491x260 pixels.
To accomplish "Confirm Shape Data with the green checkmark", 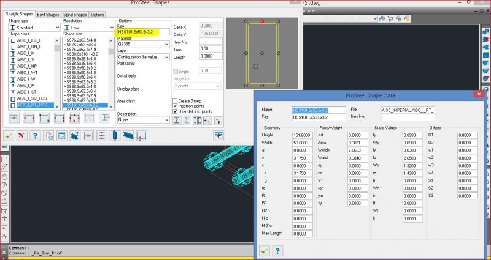I will coord(265,251).
